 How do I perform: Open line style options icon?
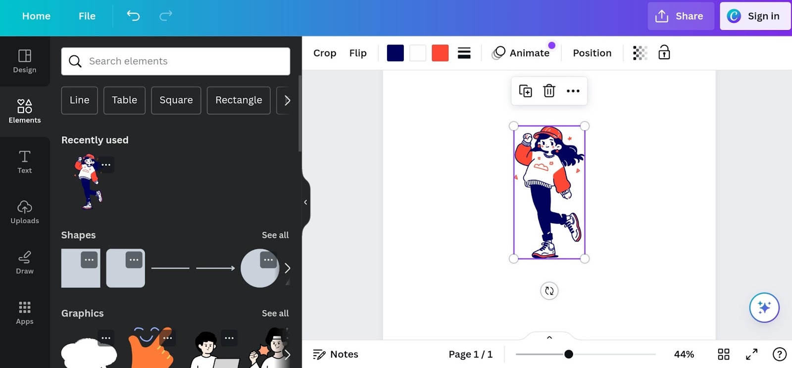(x=464, y=53)
